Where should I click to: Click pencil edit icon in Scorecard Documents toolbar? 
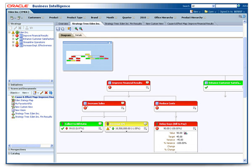pos(42,92)
